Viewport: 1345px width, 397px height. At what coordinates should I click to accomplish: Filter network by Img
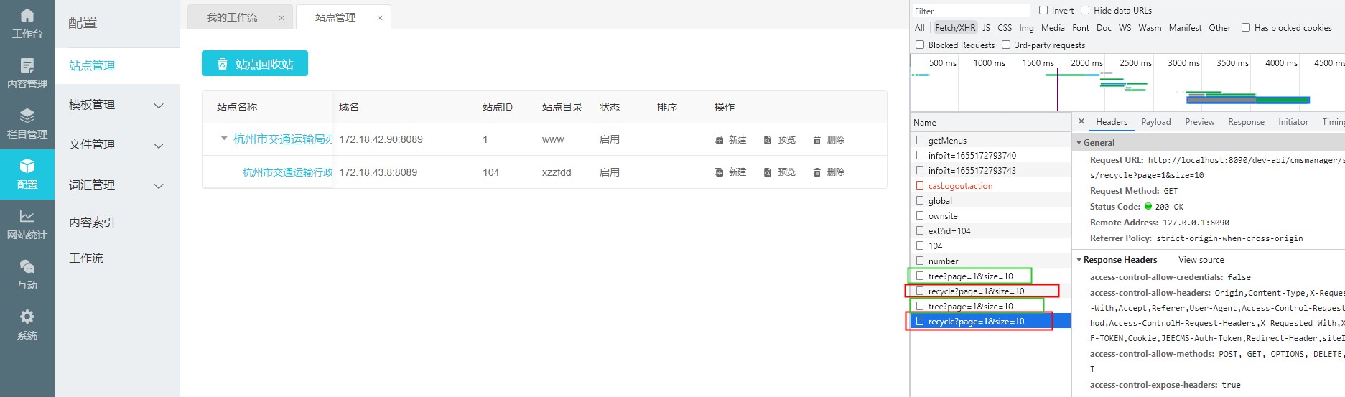(x=1026, y=28)
